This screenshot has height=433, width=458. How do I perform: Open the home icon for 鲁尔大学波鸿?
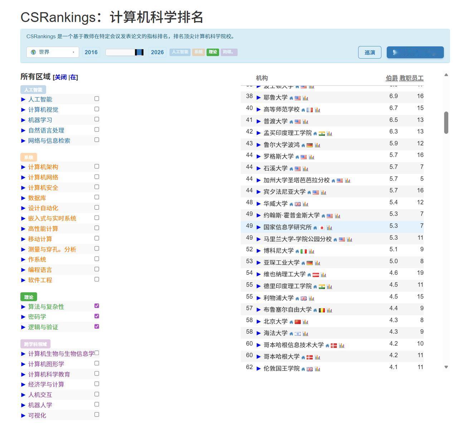303,145
